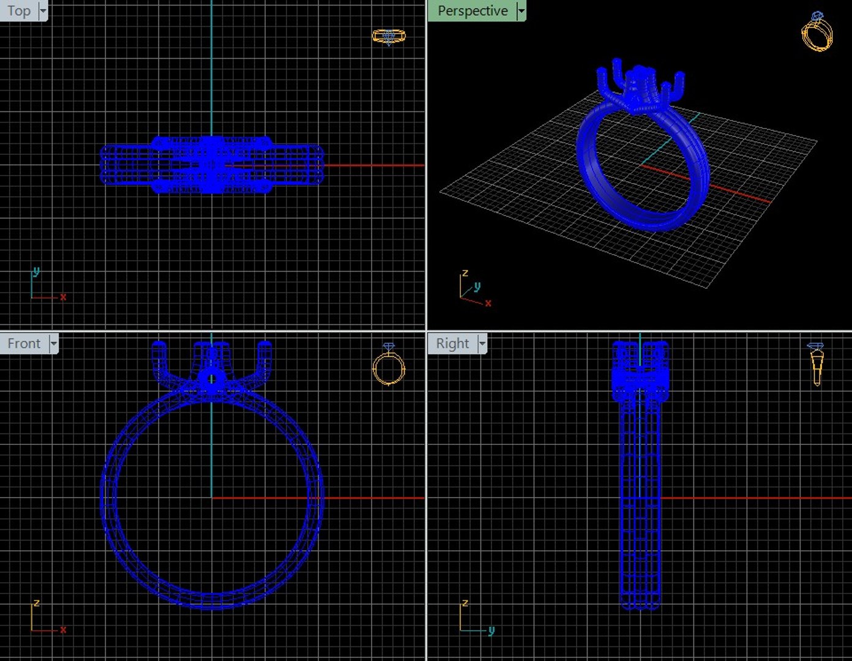Click the orange ring thumbnail in Right viewport
The width and height of the screenshot is (852, 661).
point(816,365)
